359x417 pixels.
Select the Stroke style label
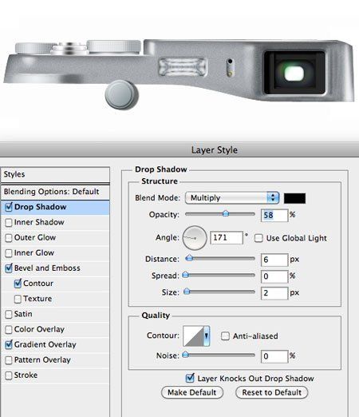click(x=26, y=375)
